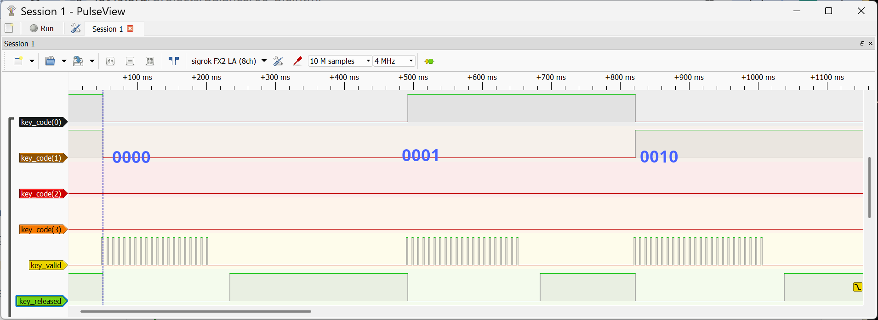
Task: Switch to the Session 1 tab
Action: 107,29
